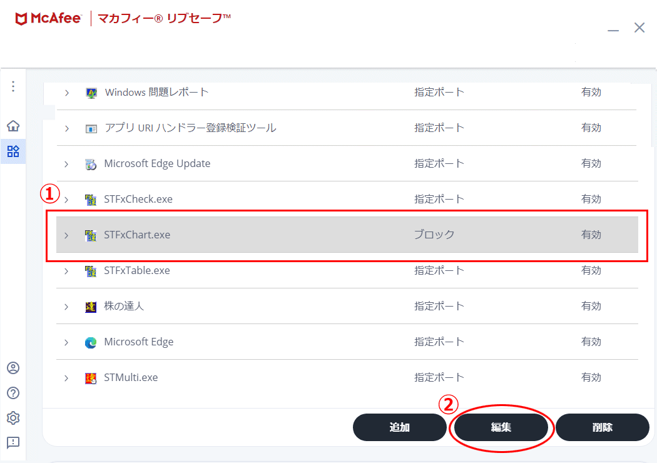657x463 pixels.
Task: Click the 削除 (Delete) button
Action: pos(603,427)
